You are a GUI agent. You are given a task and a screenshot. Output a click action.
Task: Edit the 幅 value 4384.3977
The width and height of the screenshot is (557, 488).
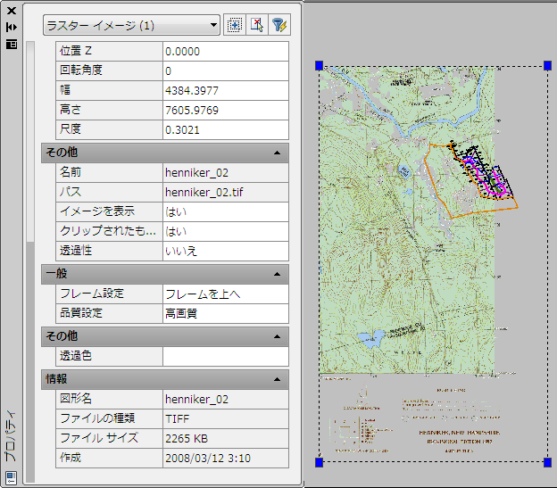[226, 90]
